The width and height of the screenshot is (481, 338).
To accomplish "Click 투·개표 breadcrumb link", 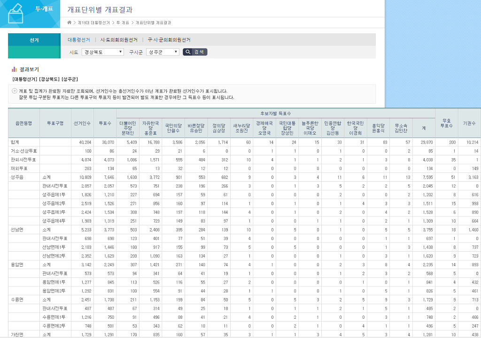I will (123, 23).
